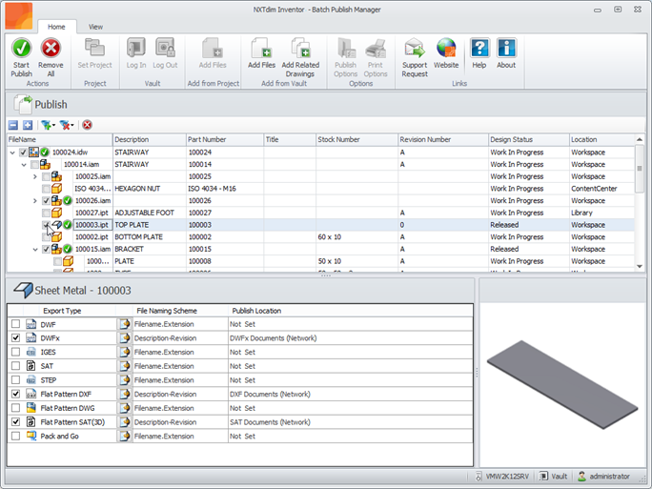Open the Website link icon

446,48
